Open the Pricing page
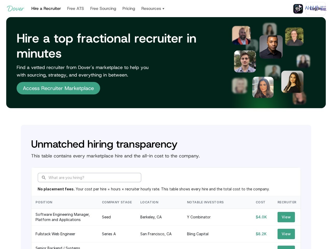 129,9
